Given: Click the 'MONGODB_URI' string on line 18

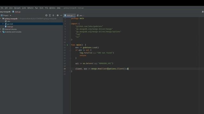Looking at the screenshot, I should (105, 63).
